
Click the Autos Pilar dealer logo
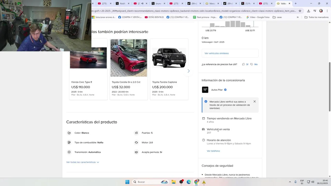click(205, 90)
